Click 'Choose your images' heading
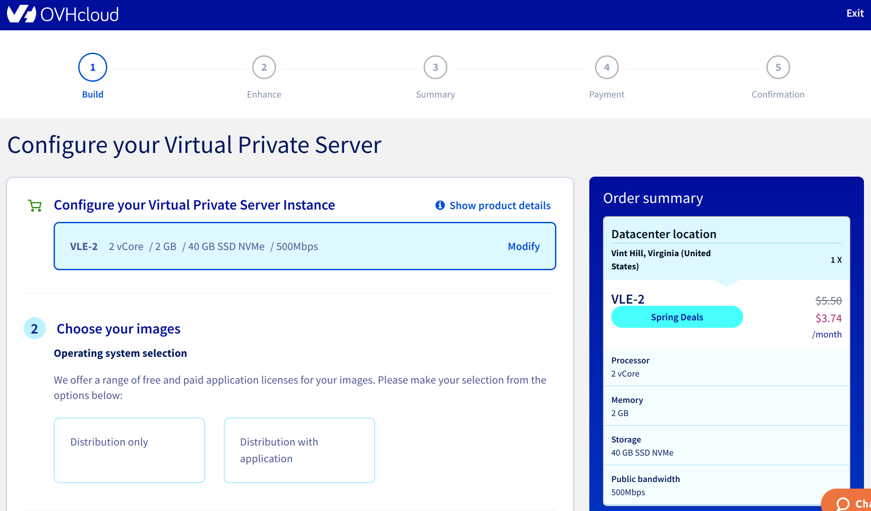Viewport: 871px width, 511px height. [119, 329]
